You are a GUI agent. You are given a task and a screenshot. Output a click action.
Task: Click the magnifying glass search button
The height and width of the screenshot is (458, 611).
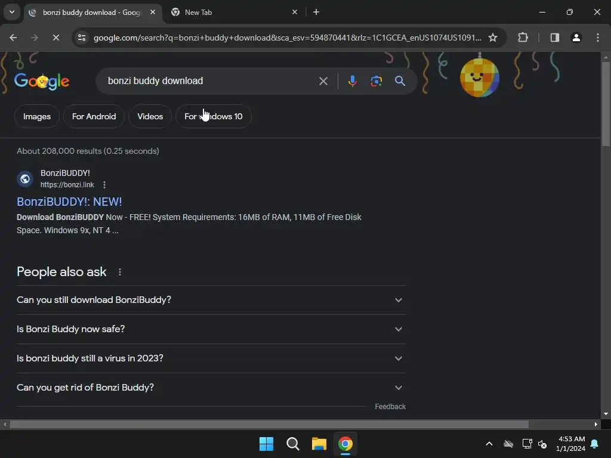(400, 81)
